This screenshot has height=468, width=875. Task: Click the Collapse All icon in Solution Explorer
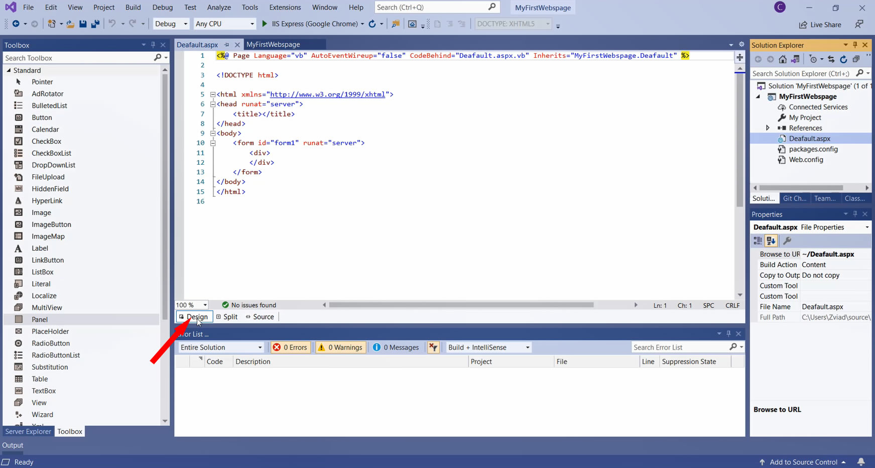pos(856,59)
